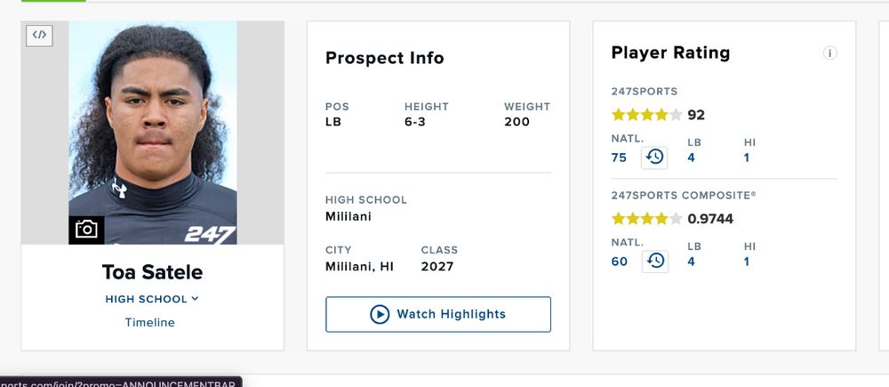
Task: Click the composite LB rank 4
Action: 692,261
